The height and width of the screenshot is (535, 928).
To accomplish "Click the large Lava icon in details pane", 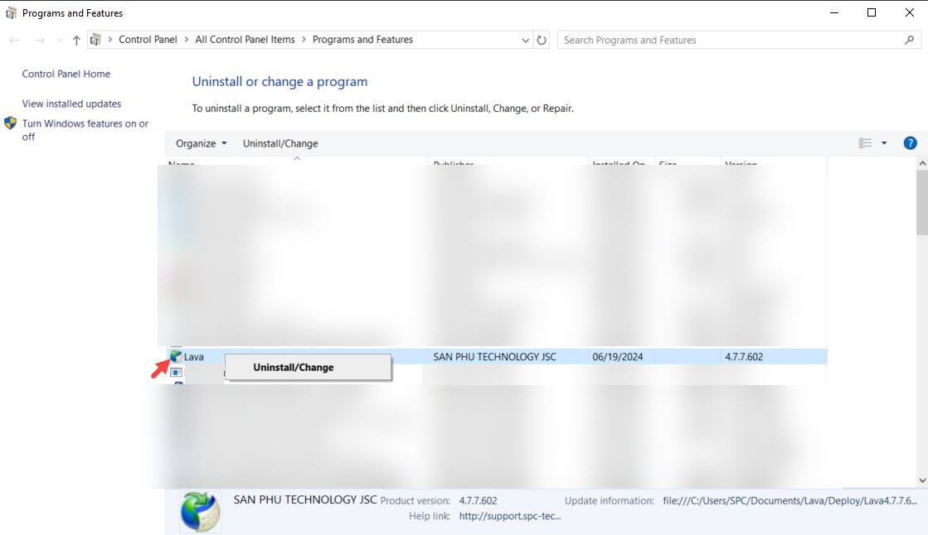I will [x=200, y=510].
